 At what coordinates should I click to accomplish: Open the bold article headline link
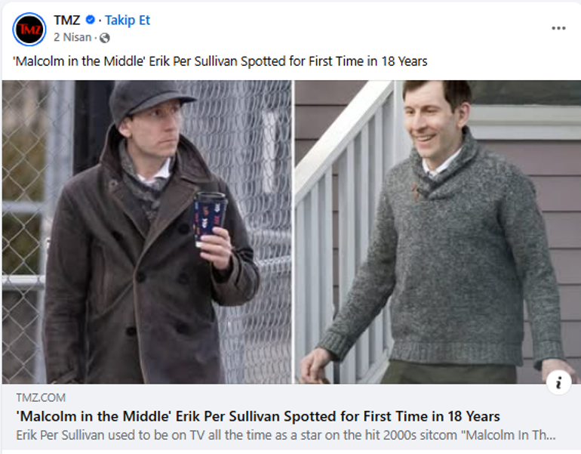click(258, 416)
